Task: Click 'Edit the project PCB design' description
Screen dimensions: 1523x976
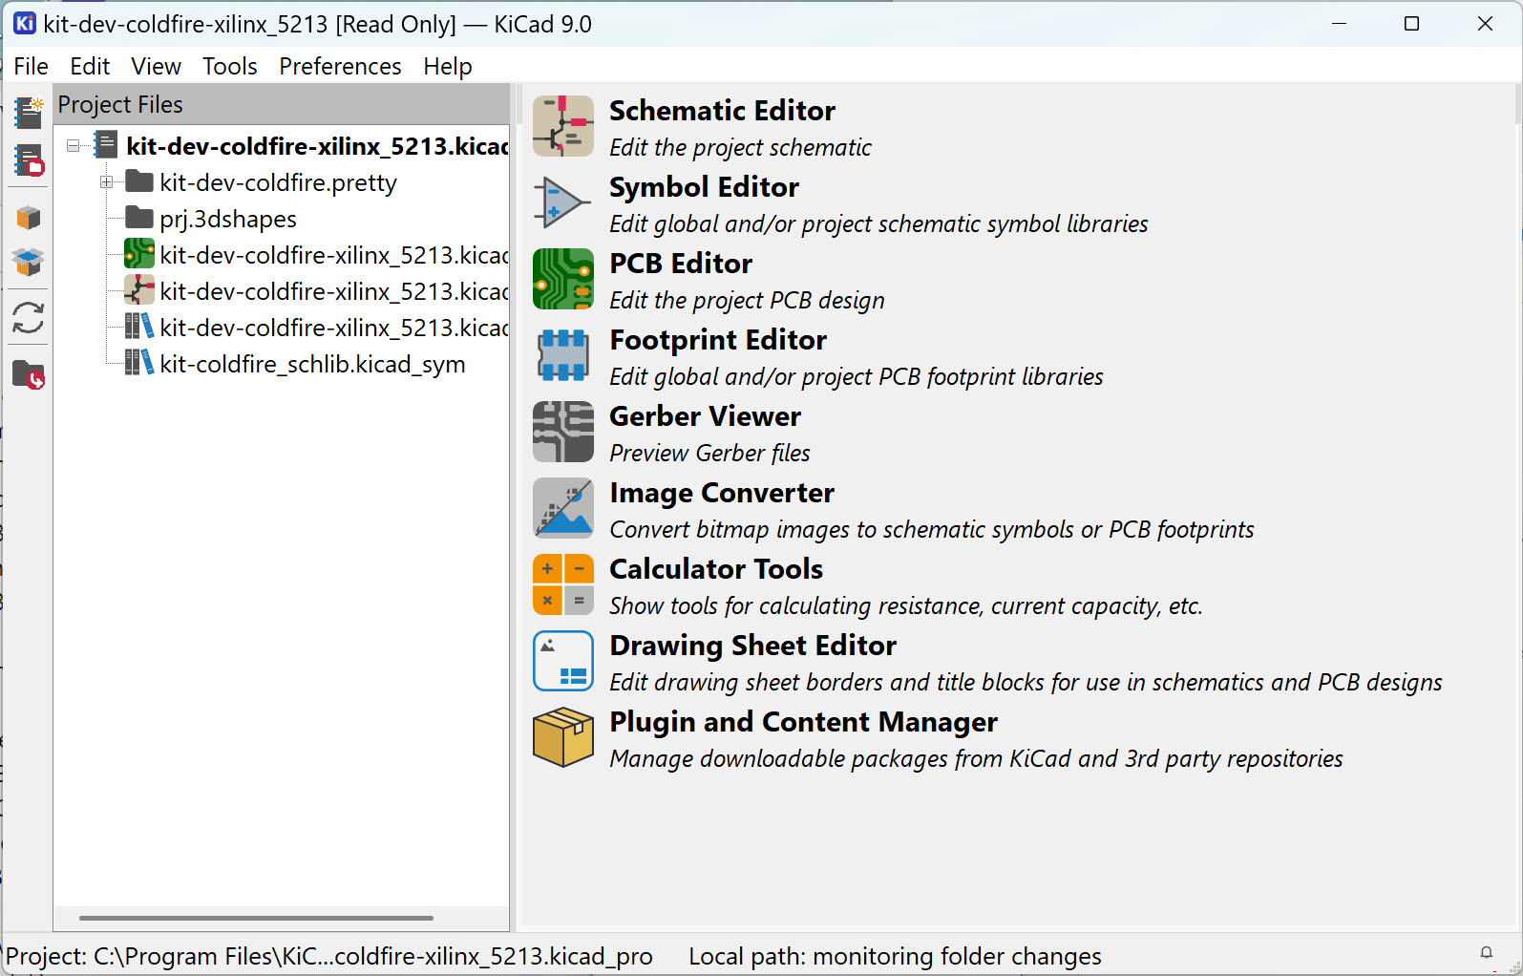Action: [747, 300]
